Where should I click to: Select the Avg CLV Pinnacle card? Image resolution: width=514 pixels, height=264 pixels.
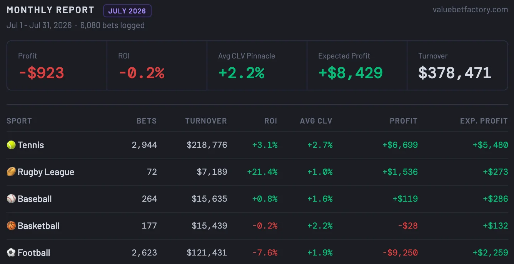pyautogui.click(x=257, y=65)
